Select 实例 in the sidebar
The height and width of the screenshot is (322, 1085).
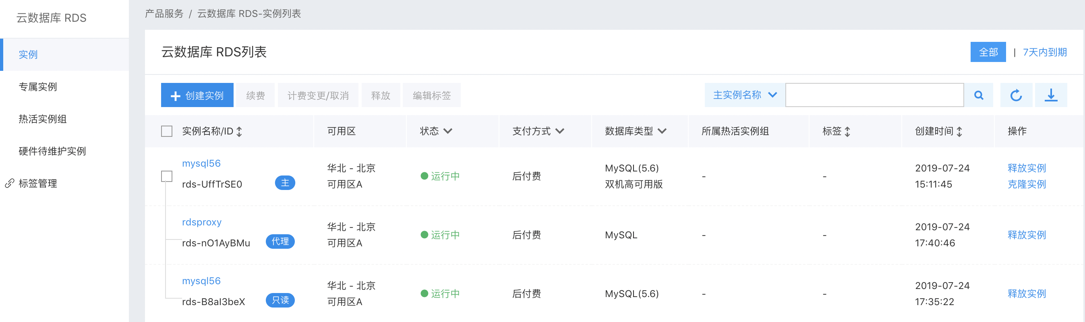[x=64, y=55]
